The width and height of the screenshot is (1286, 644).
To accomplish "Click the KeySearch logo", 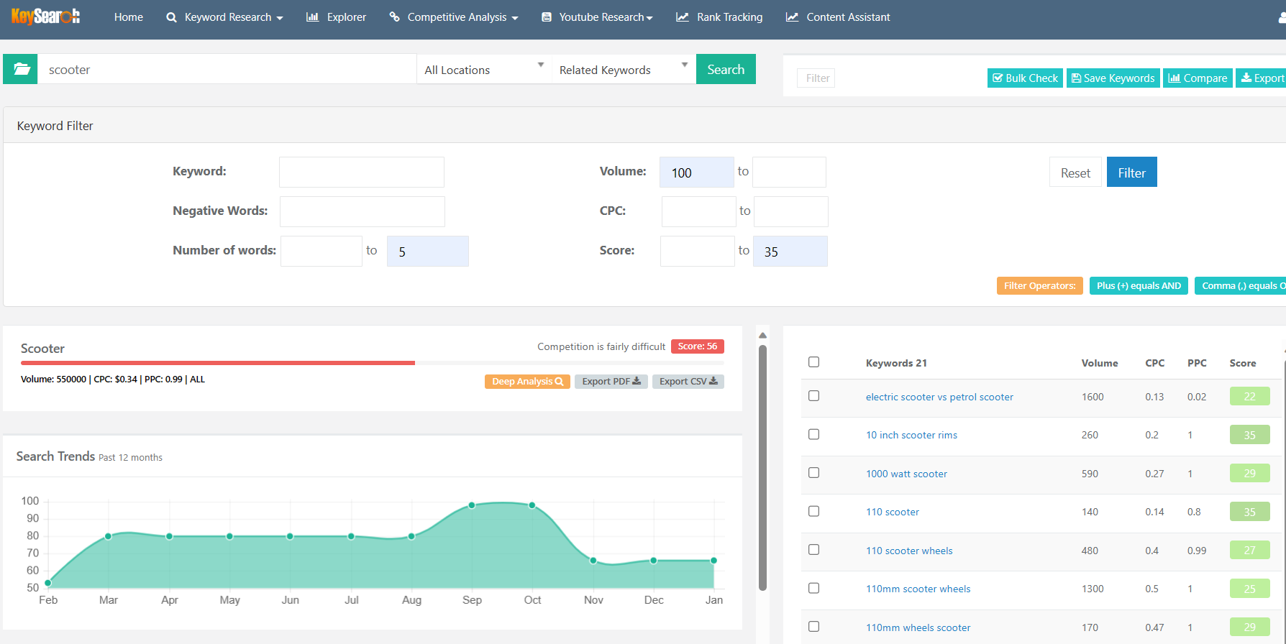I will pos(46,17).
